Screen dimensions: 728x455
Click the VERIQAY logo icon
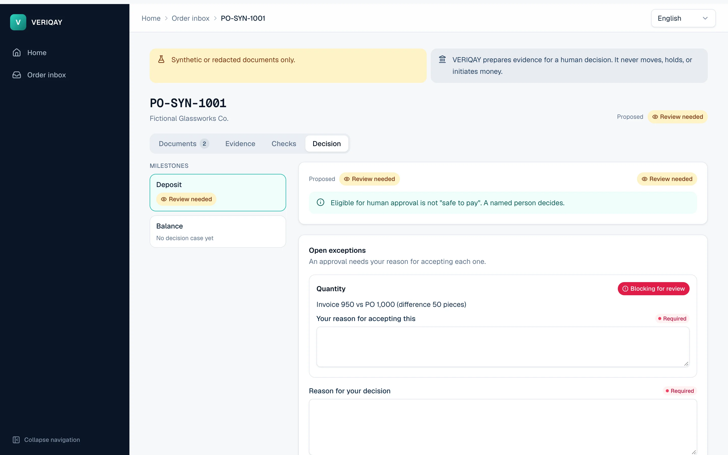click(x=18, y=22)
